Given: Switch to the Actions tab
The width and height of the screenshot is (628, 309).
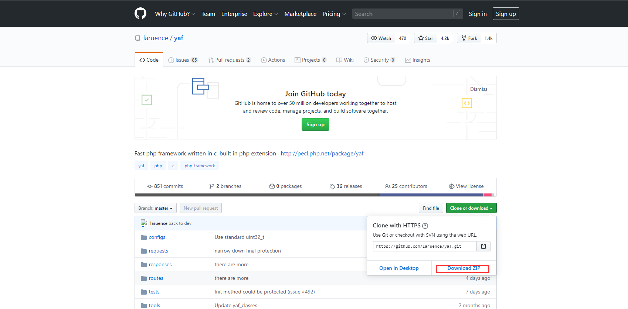Looking at the screenshot, I should (273, 60).
